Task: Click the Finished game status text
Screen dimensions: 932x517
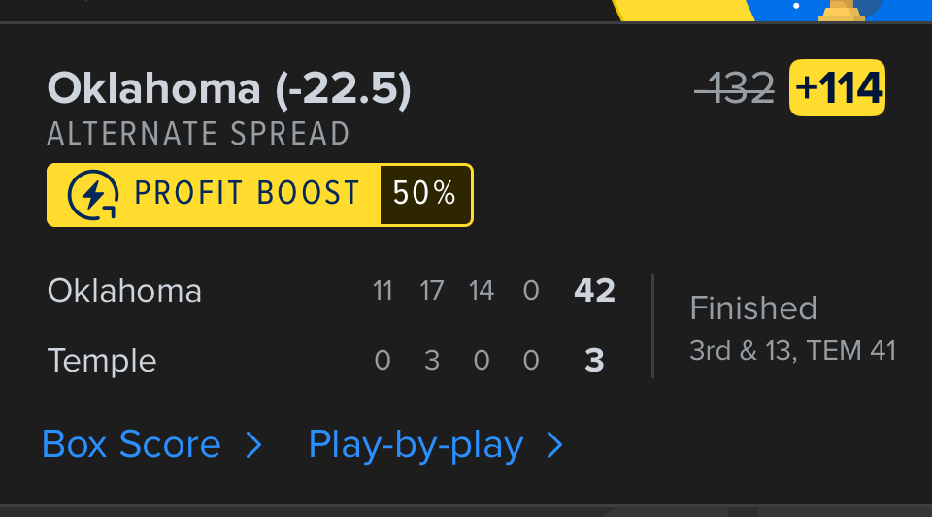Action: [752, 308]
